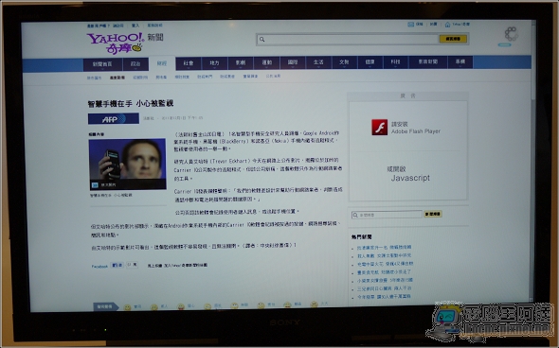Click the Facebook like button under the article

click(x=117, y=265)
